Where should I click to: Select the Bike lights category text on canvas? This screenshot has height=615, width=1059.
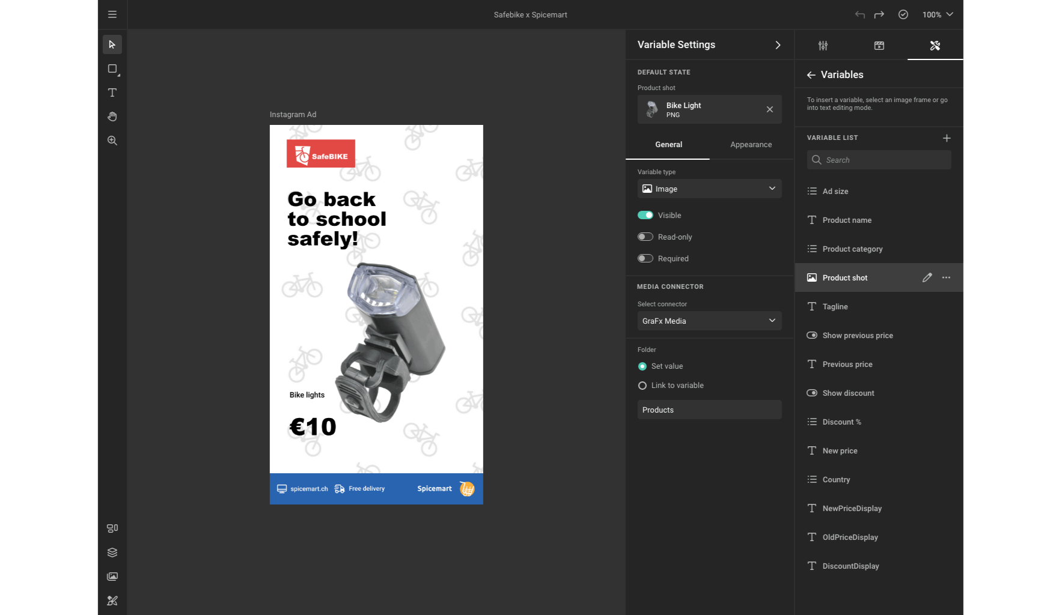[307, 395]
